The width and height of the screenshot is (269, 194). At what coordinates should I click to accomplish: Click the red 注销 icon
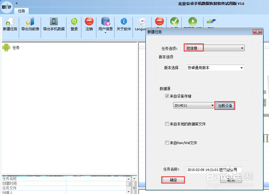(x=89, y=22)
